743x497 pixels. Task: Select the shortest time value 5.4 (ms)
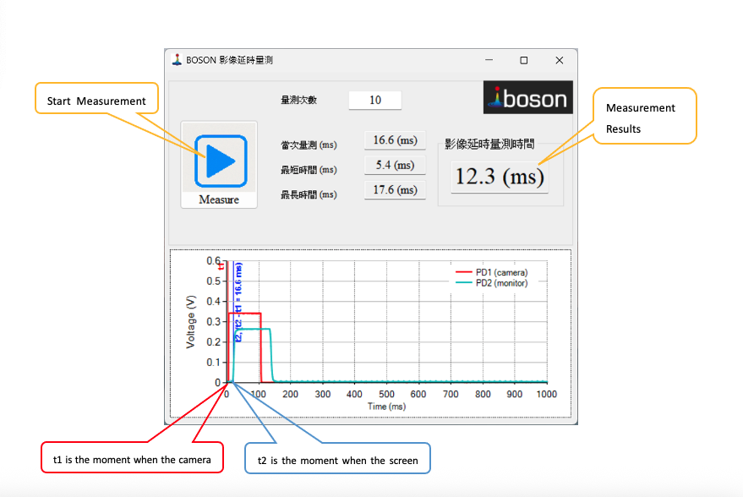point(395,165)
